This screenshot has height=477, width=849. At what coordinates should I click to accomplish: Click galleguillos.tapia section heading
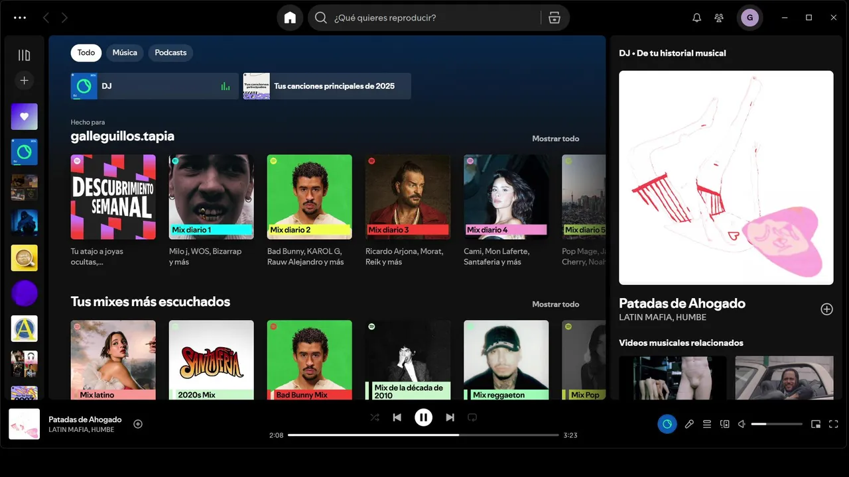tap(123, 136)
